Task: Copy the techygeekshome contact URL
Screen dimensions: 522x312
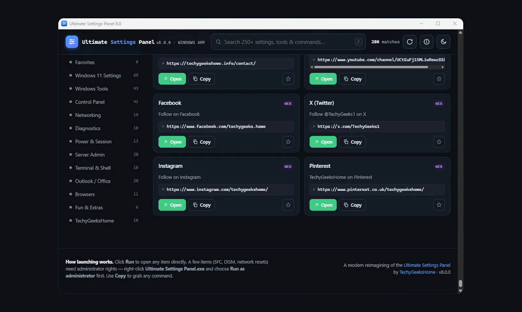Action: coord(202,79)
